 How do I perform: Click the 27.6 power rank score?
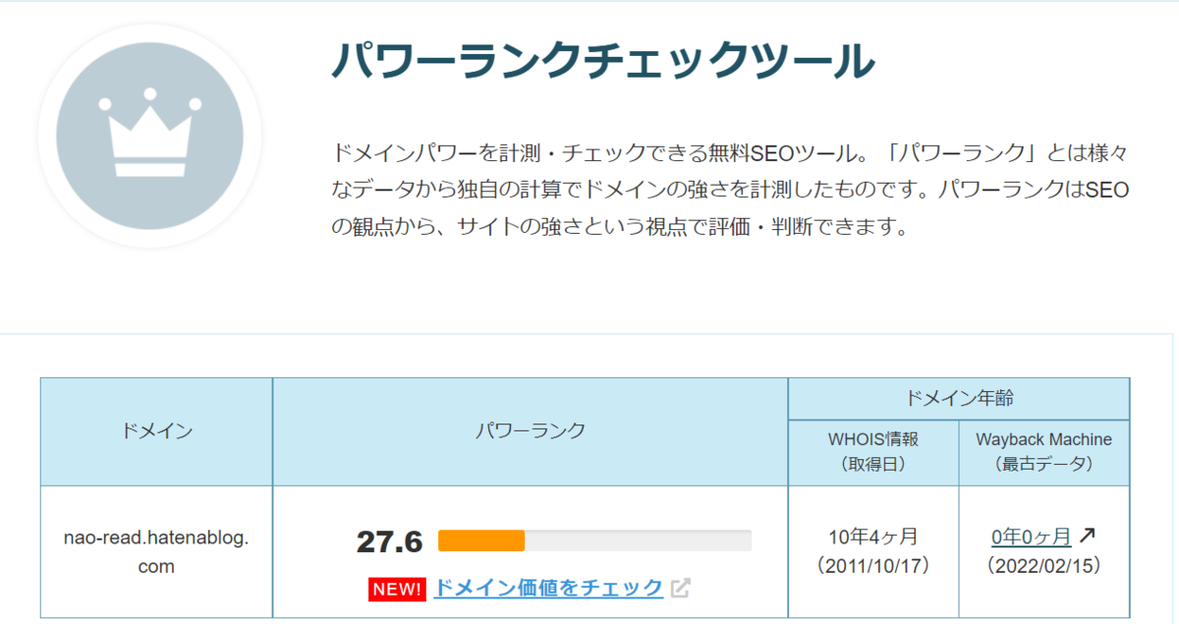(389, 541)
